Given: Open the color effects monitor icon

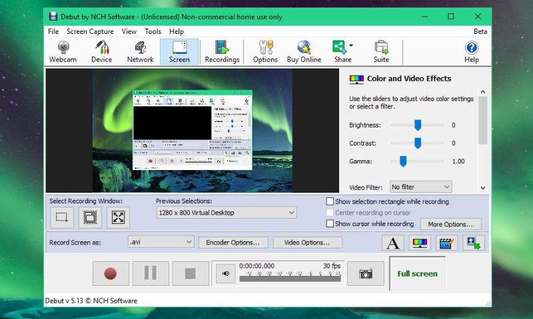Looking at the screenshot, I should (x=420, y=243).
